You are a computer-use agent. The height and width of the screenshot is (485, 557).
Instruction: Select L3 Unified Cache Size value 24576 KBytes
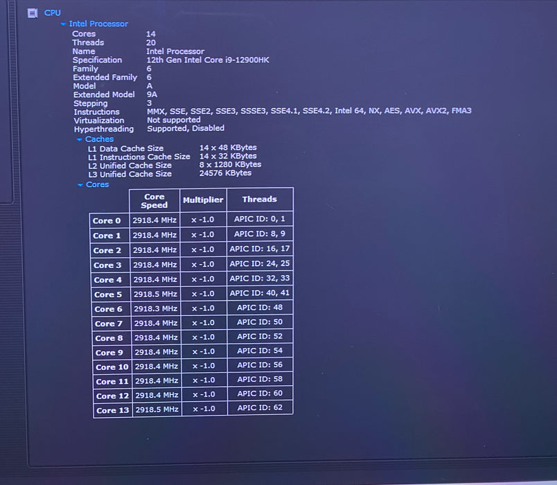(226, 173)
